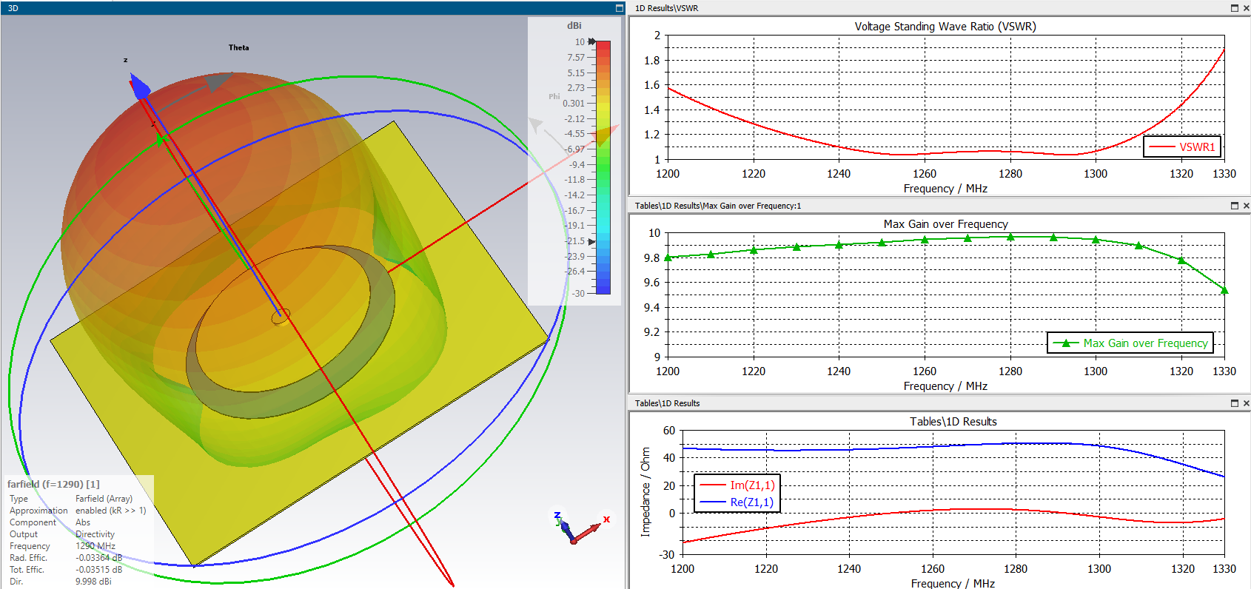Select the Im(Z1,1) legend entry
The image size is (1251, 589).
coord(737,485)
